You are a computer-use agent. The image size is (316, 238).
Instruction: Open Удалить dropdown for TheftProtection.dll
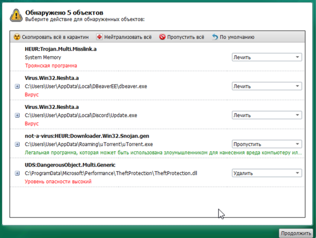(x=267, y=173)
